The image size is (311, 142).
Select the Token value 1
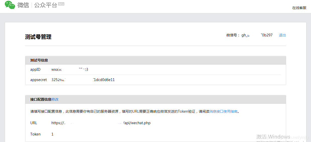point(53,134)
